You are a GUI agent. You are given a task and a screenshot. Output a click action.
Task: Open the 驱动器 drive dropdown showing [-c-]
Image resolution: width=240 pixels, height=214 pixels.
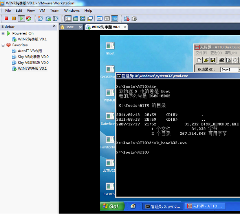(230, 70)
